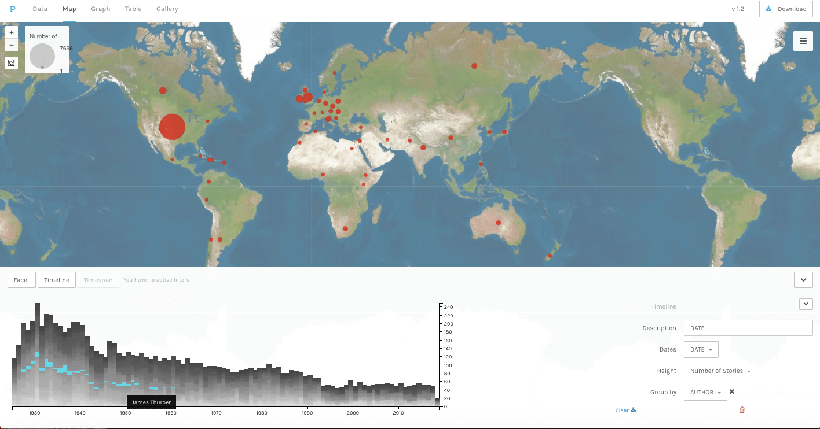Click the Download button
This screenshot has height=429, width=820.
pos(786,9)
